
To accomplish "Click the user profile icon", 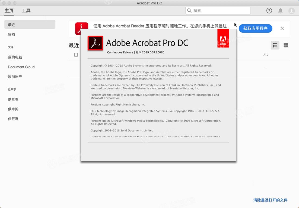I will tap(291, 11).
